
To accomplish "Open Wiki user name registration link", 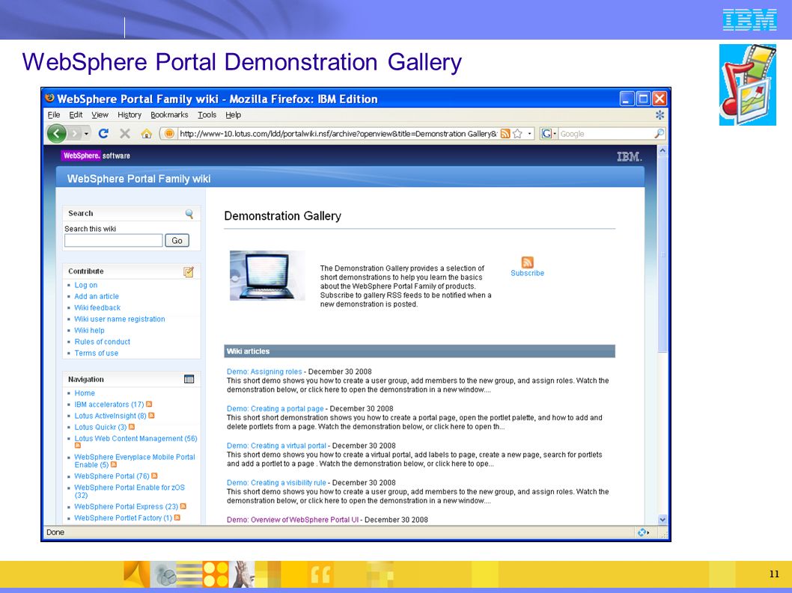I will click(120, 319).
